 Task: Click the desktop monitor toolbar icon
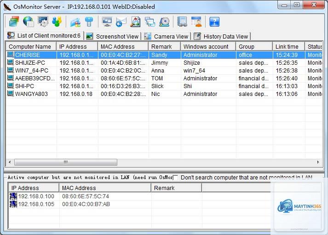tap(107, 22)
